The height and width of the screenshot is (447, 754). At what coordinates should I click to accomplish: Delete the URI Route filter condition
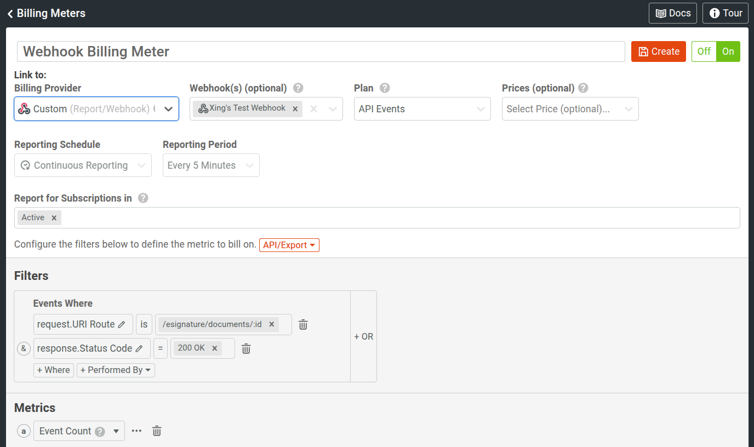(x=303, y=324)
